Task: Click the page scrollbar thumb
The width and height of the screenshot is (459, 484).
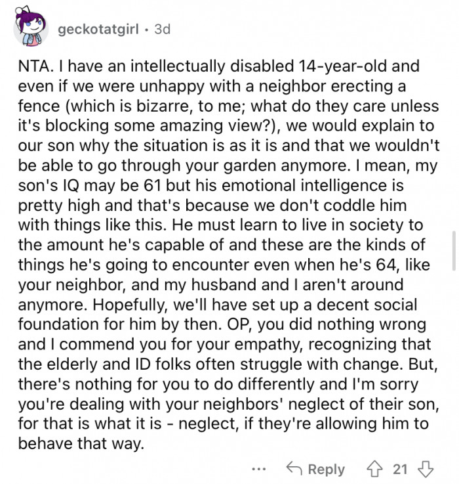Action: pyautogui.click(x=454, y=250)
